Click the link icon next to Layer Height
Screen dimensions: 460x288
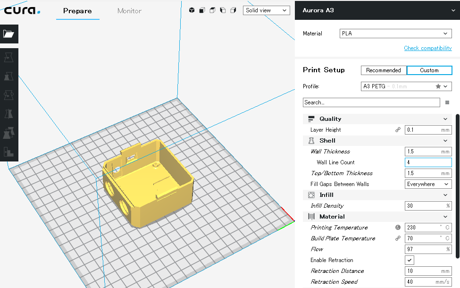coord(398,130)
